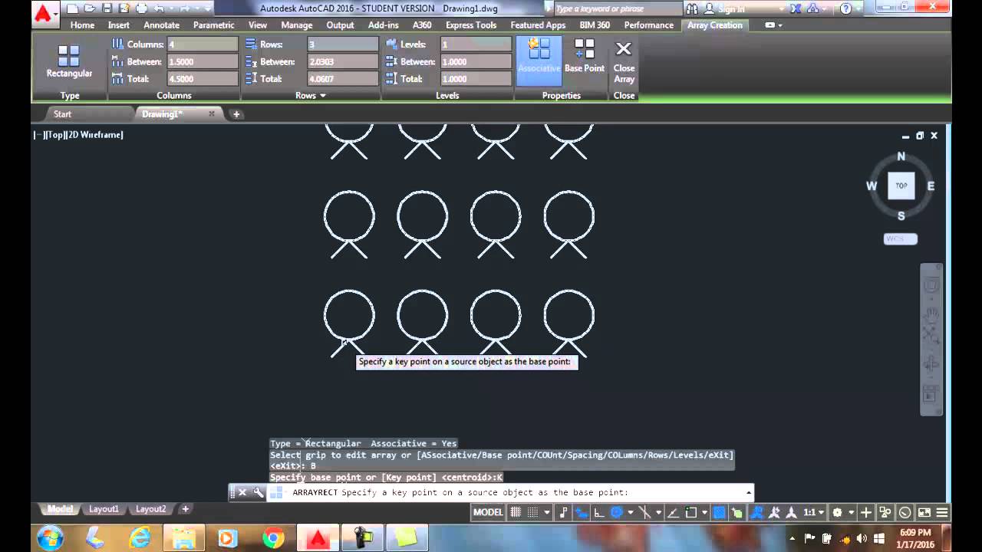Click the Undo arrow icon
982x552 pixels.
pyautogui.click(x=159, y=8)
